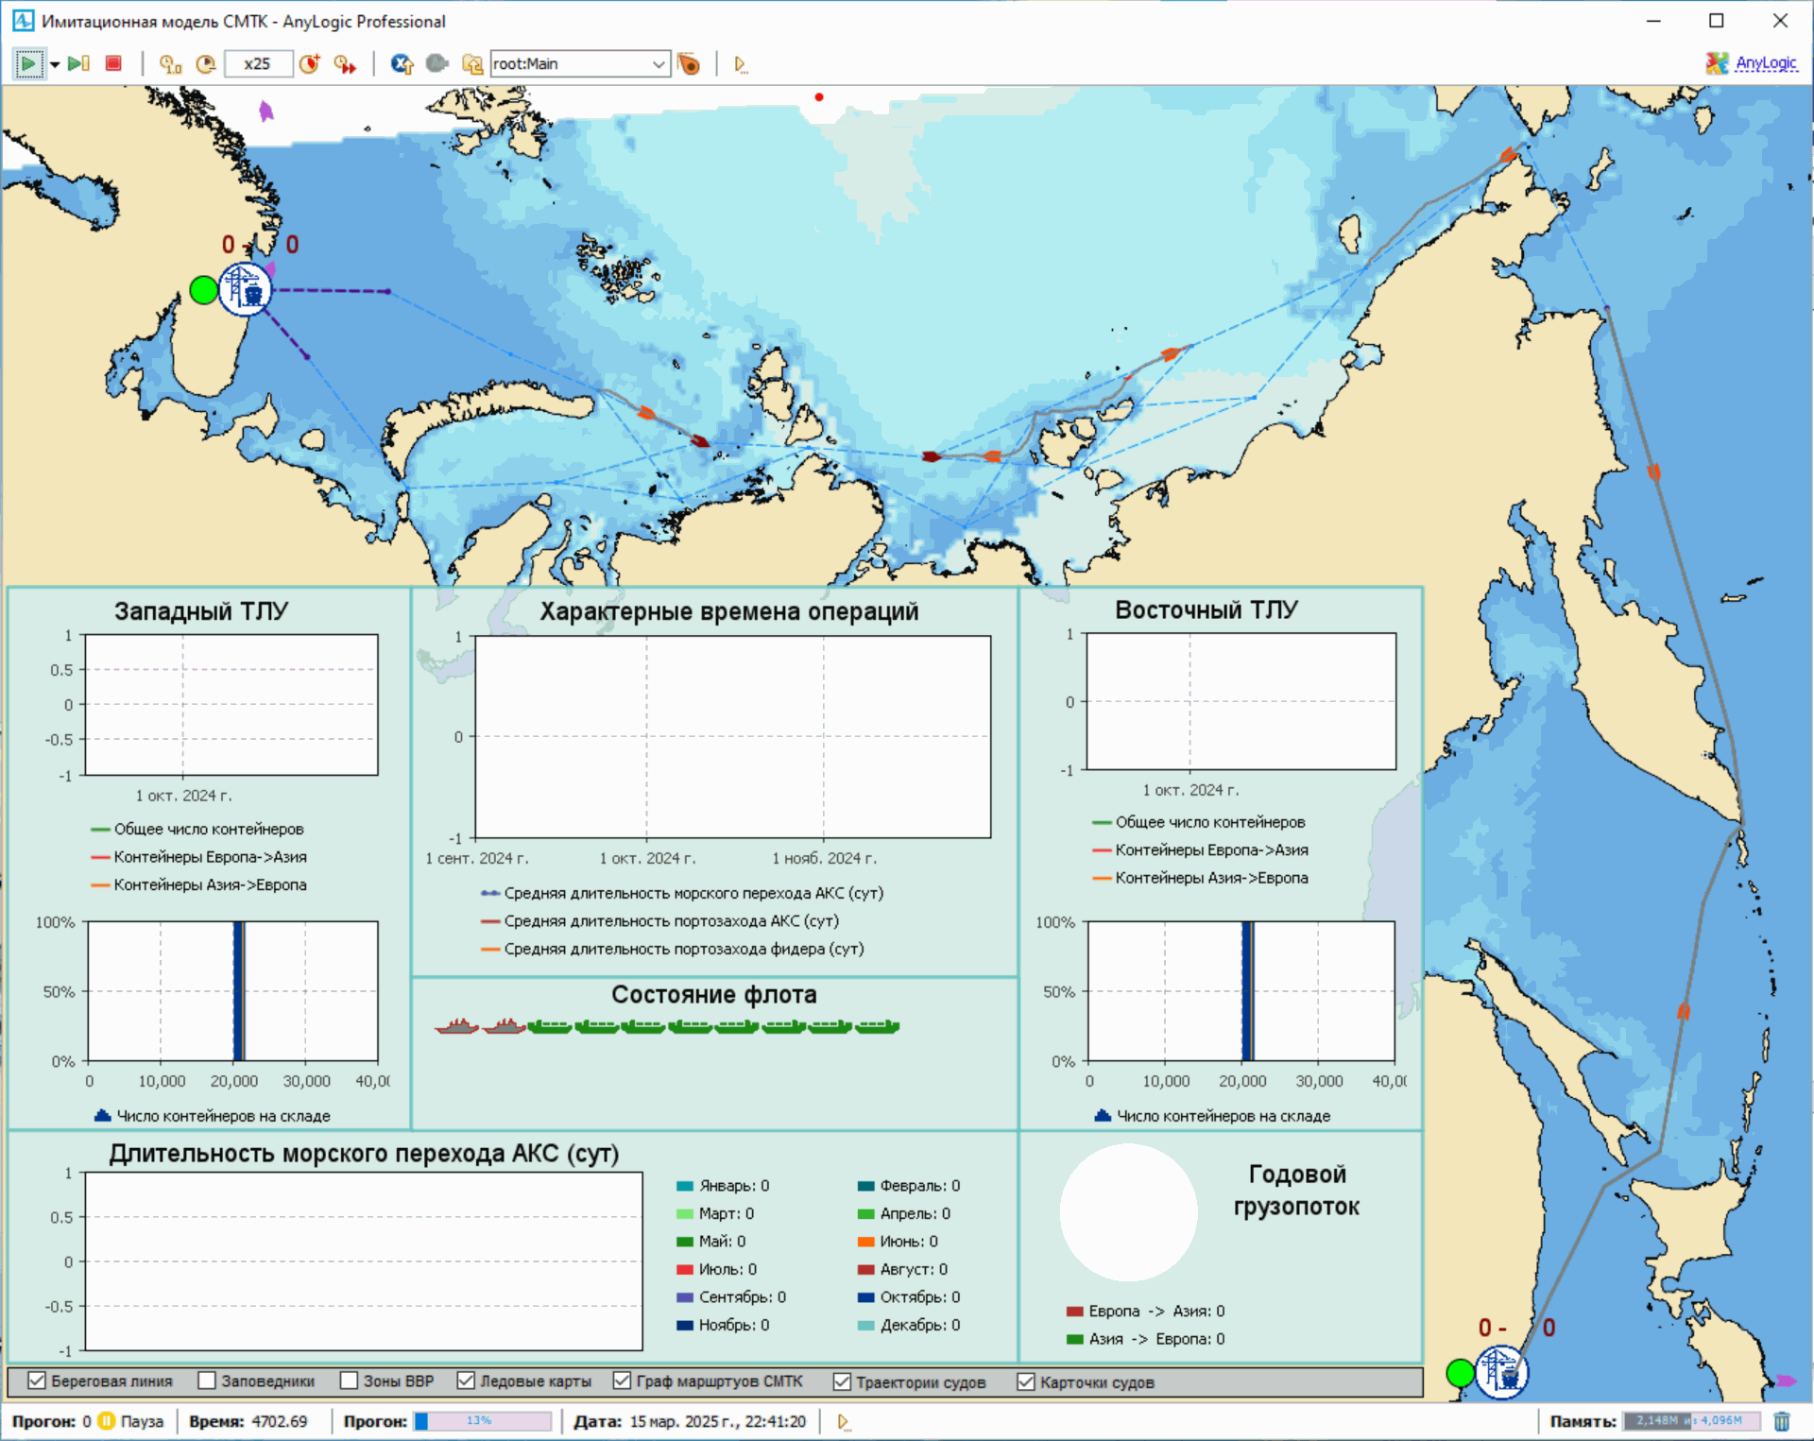Click the western port terminal icon
The width and height of the screenshot is (1814, 1441).
coord(245,288)
